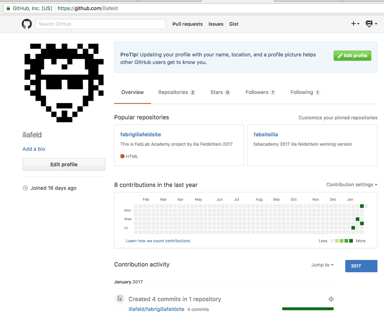The height and width of the screenshot is (316, 384).
Task: Click the browser URL address text
Action: pos(88,8)
